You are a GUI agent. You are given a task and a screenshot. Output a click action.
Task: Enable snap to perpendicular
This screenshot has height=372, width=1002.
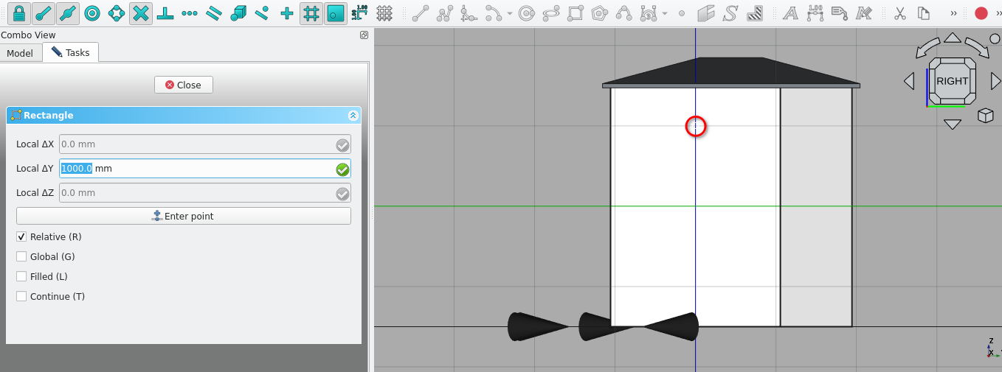[x=165, y=13]
